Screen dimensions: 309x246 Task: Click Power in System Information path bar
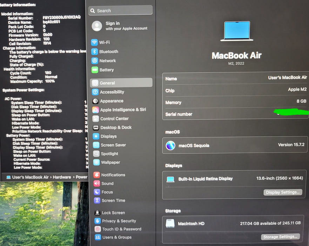tap(82, 177)
